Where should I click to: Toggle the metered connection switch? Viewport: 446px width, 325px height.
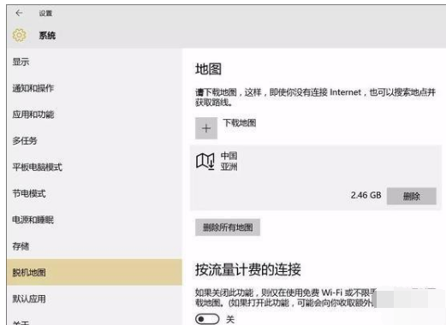pyautogui.click(x=207, y=319)
